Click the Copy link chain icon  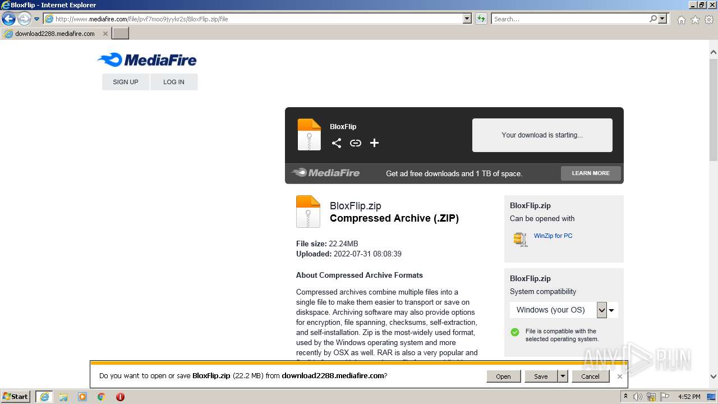(x=356, y=143)
